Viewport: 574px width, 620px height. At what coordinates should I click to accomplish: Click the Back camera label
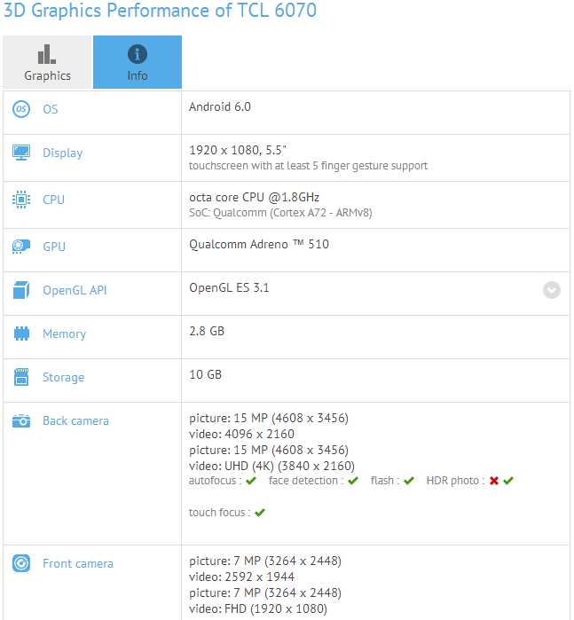[x=75, y=420]
